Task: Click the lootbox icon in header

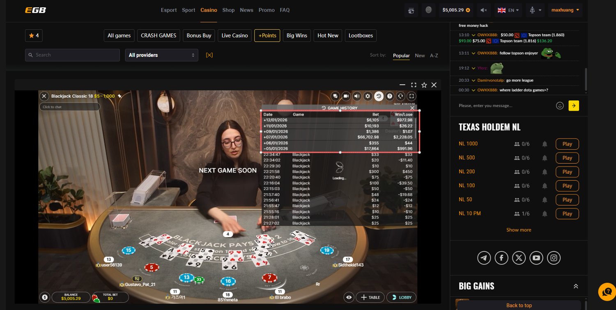Action: [x=411, y=10]
